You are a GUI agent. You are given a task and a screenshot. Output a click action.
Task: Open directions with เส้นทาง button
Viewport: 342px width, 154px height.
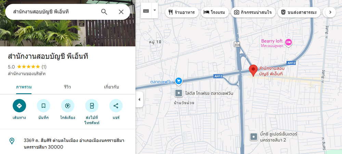coord(19,106)
